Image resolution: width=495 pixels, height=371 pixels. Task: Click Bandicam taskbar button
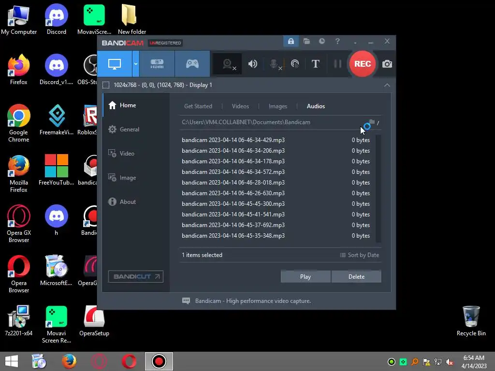tap(159, 361)
